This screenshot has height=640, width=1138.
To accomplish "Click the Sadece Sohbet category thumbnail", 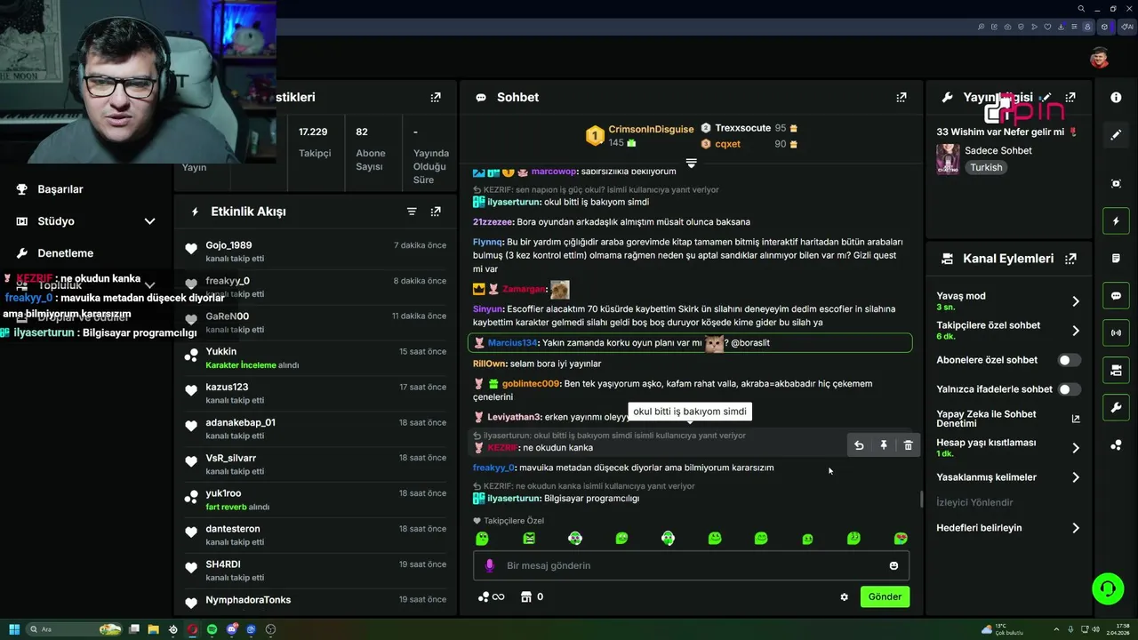I will click(x=948, y=159).
